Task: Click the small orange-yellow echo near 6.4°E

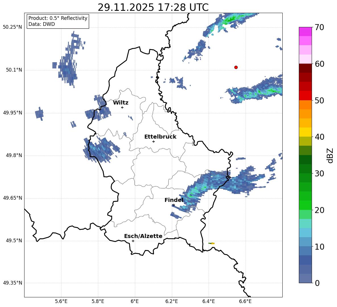Action: pos(211,243)
